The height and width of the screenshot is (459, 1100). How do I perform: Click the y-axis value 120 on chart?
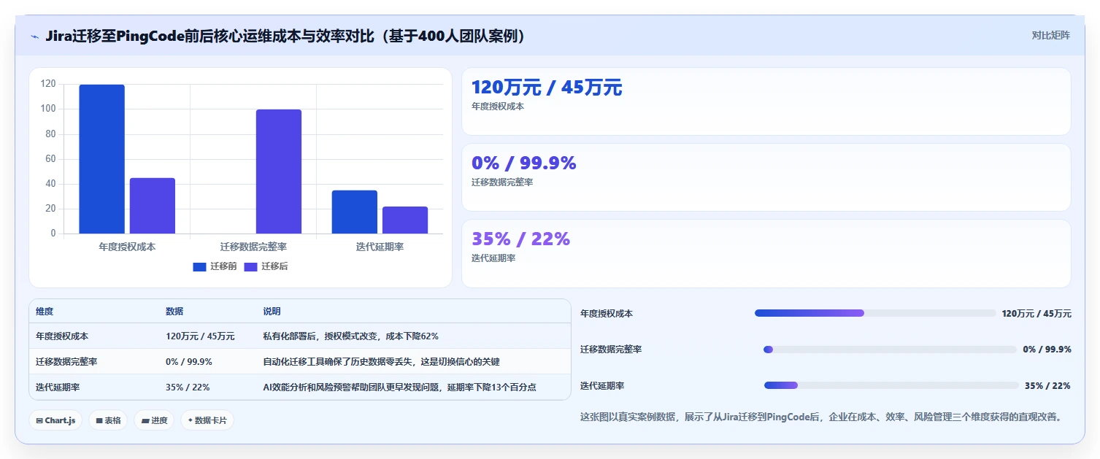pos(48,84)
